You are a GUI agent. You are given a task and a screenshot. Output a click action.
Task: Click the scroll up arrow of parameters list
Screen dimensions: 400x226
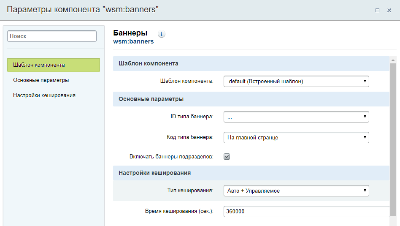393,60
